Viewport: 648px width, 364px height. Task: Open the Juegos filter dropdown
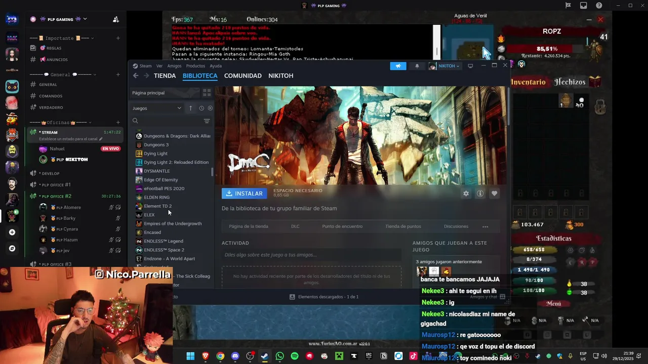coord(157,108)
